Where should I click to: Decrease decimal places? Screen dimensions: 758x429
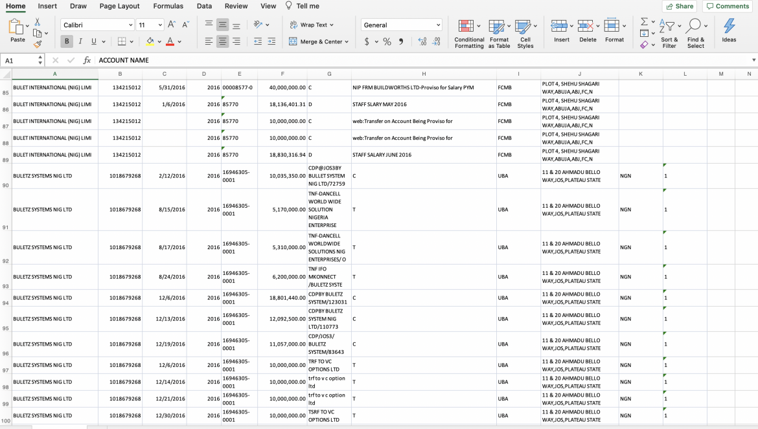coord(437,41)
